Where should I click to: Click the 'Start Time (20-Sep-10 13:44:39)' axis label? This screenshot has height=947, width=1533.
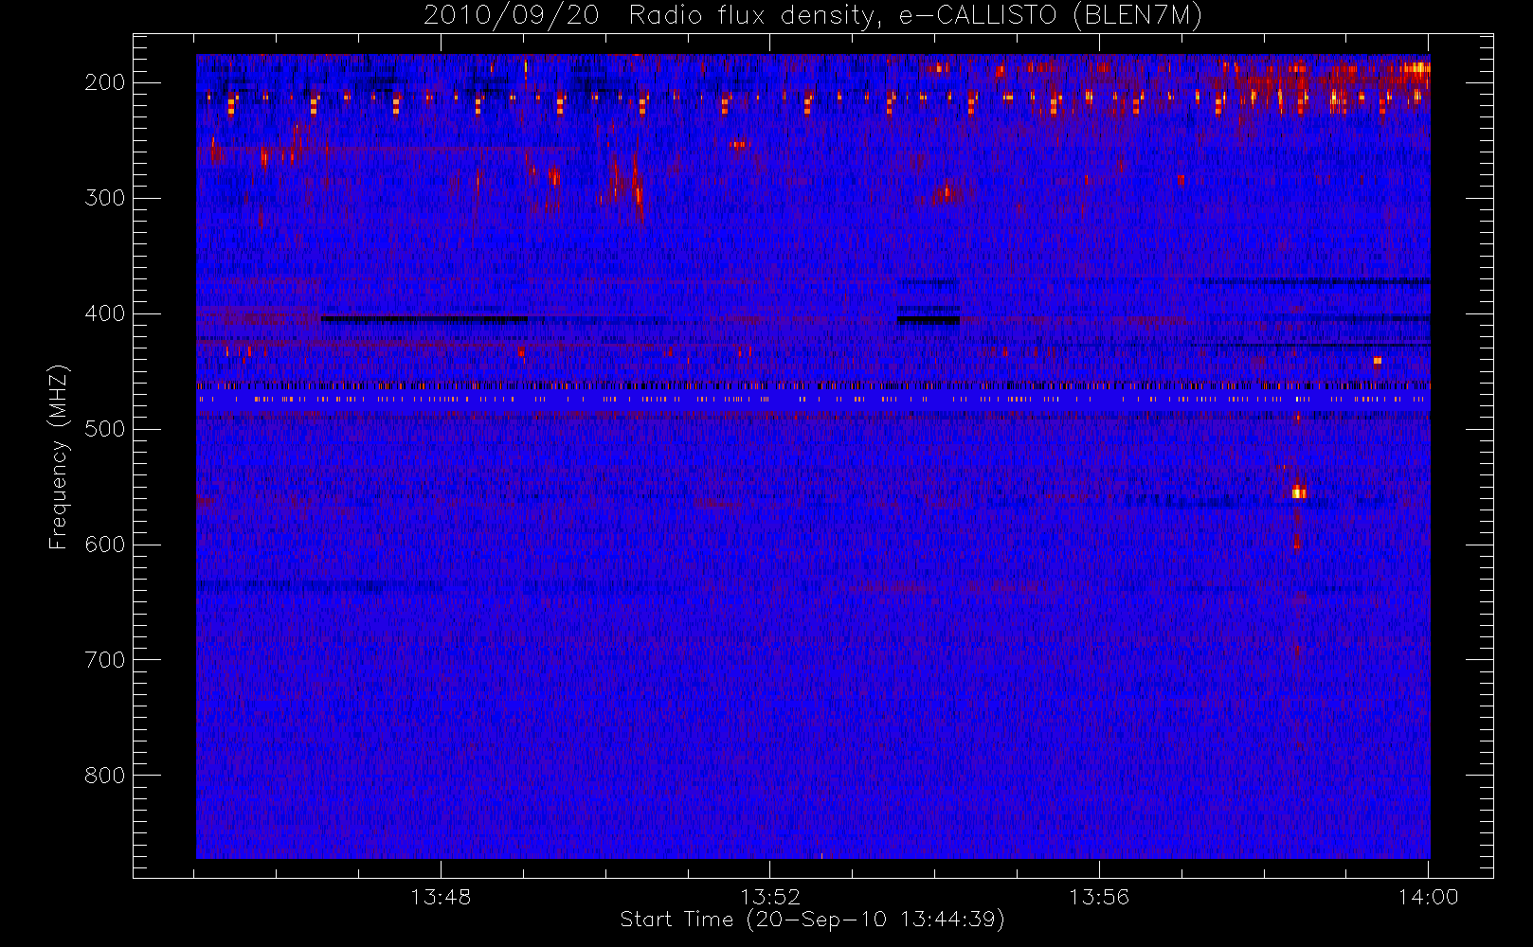point(812,920)
